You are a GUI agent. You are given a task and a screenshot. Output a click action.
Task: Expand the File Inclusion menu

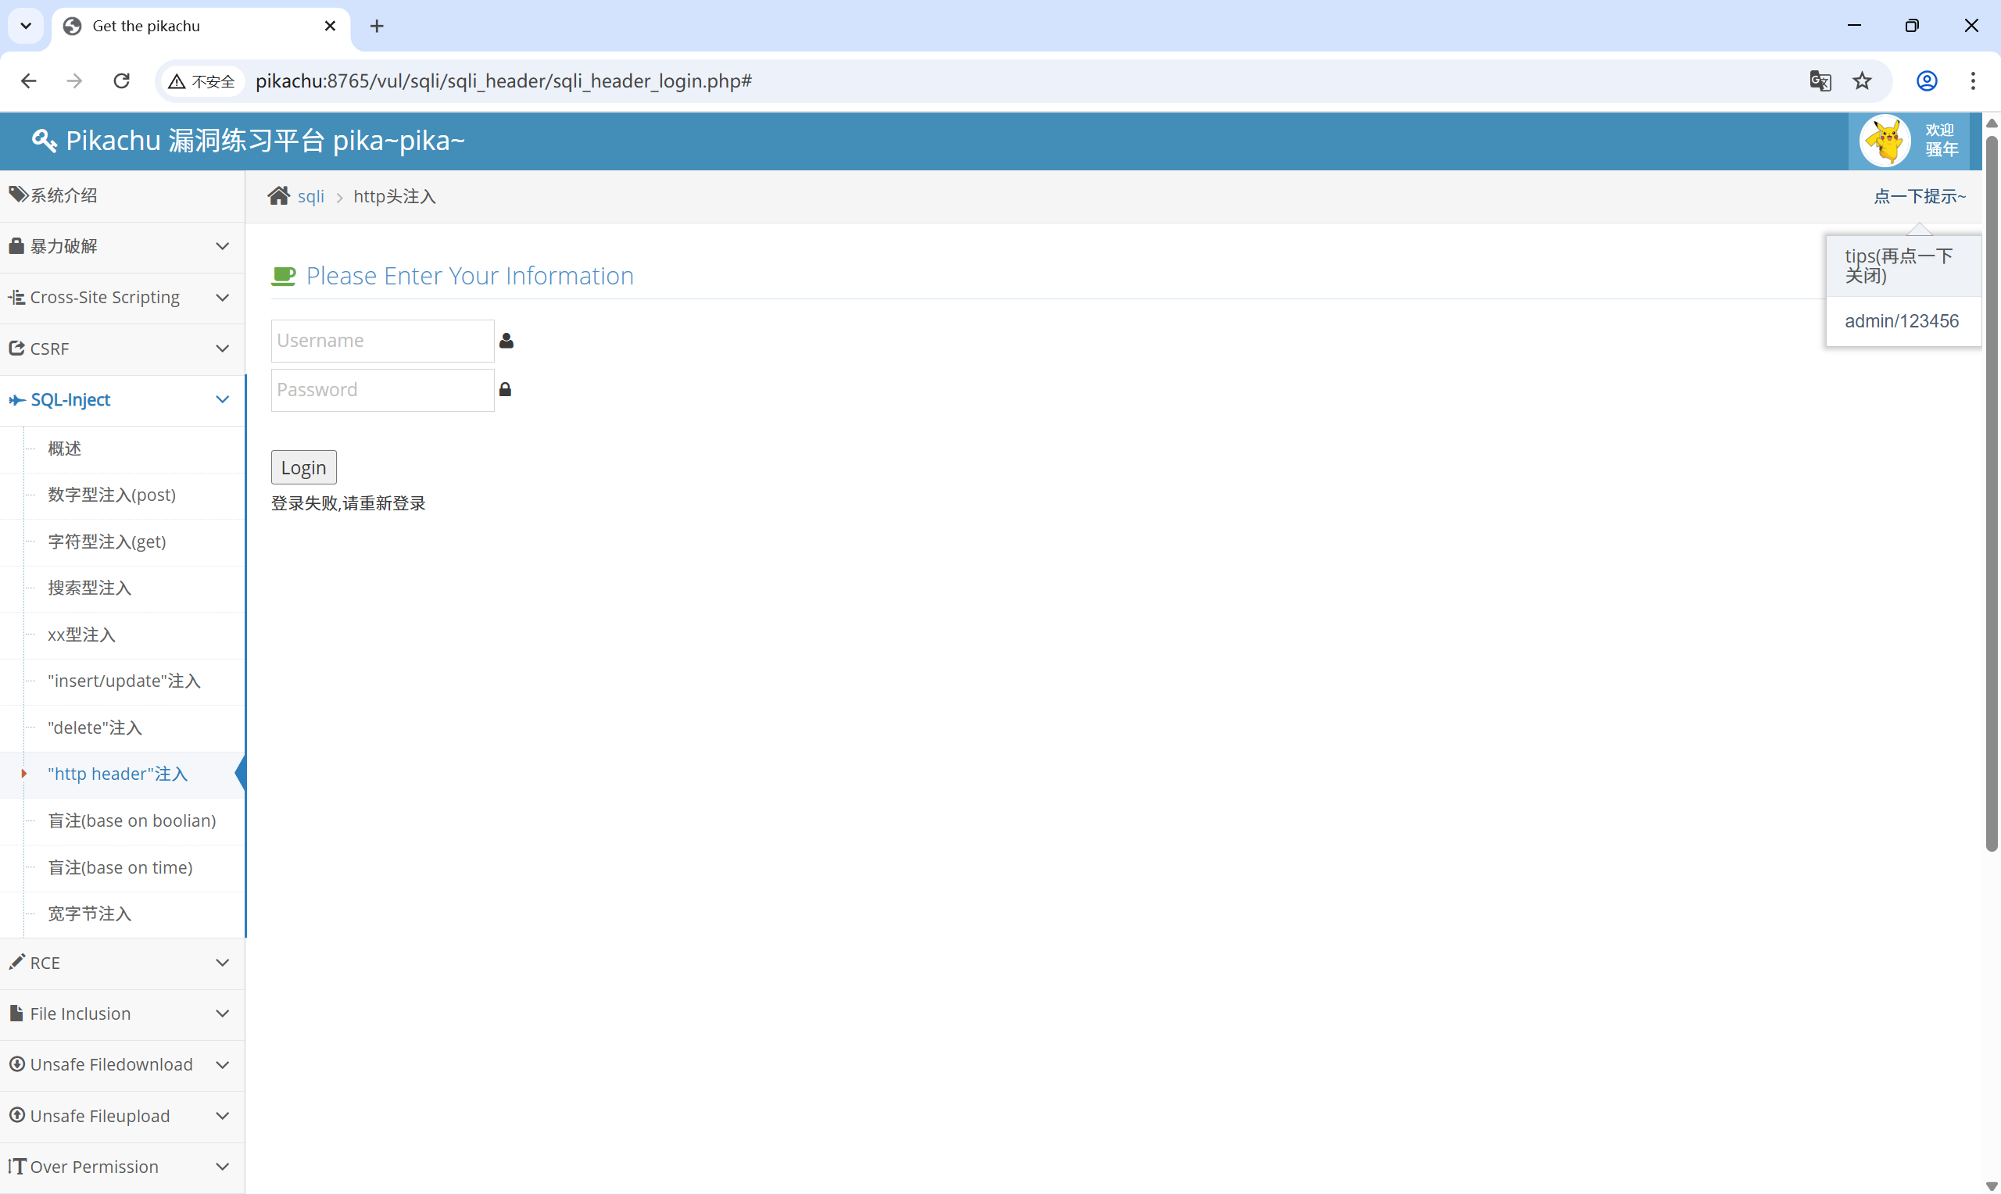point(120,1013)
